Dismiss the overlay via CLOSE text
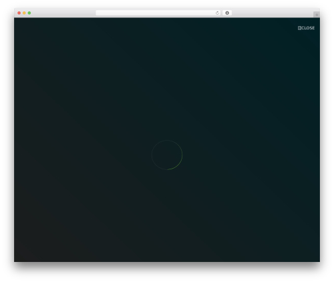 [x=308, y=28]
